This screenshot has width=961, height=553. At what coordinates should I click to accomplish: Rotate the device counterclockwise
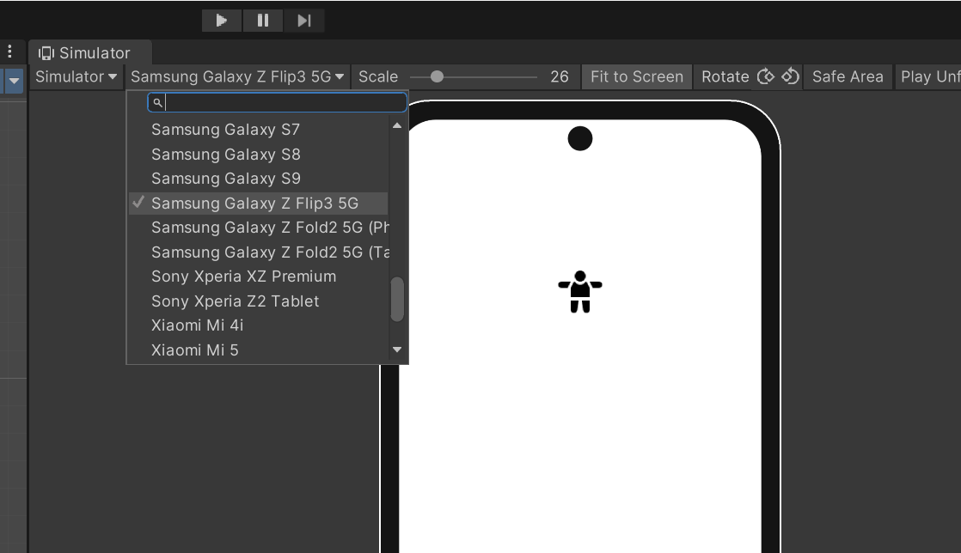coord(790,76)
